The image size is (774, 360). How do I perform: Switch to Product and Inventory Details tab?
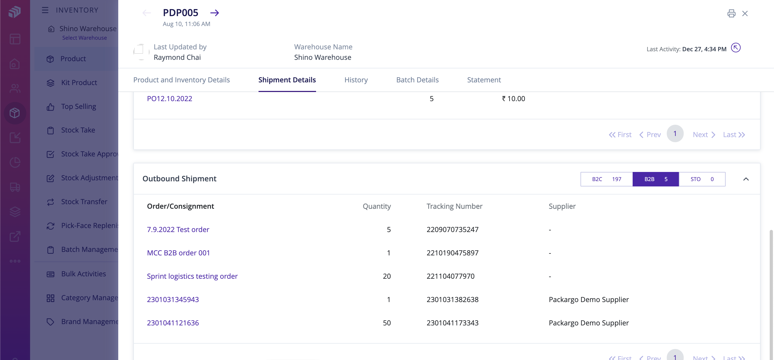181,80
